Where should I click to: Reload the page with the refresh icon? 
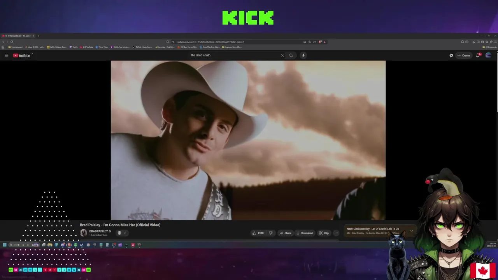coord(12,42)
